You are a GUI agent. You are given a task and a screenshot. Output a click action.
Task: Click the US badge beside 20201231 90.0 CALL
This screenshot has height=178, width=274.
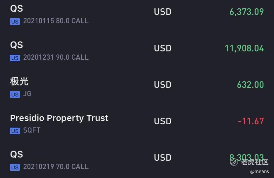point(15,58)
